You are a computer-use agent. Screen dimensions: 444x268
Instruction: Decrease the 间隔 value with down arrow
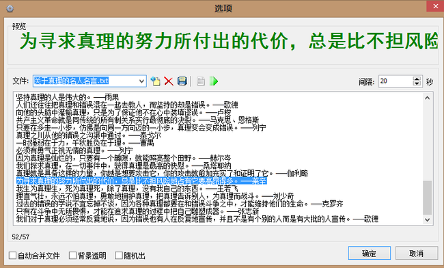417,83
